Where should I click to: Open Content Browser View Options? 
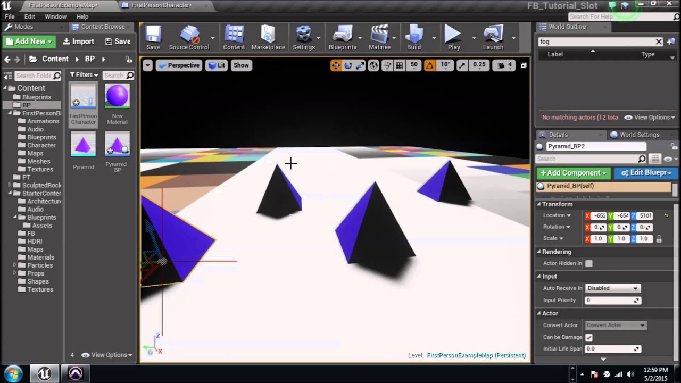coord(107,355)
